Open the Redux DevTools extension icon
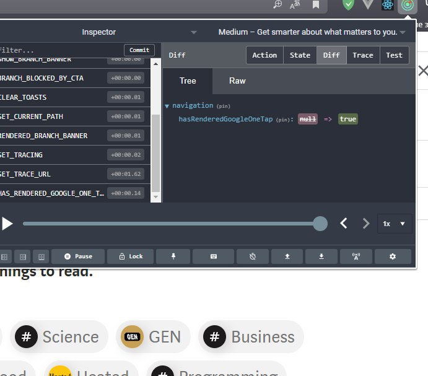 click(408, 5)
